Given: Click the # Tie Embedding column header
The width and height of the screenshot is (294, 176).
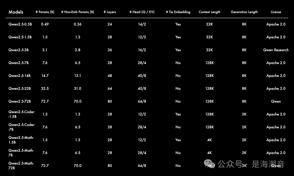Looking at the screenshot, I should (x=178, y=12).
